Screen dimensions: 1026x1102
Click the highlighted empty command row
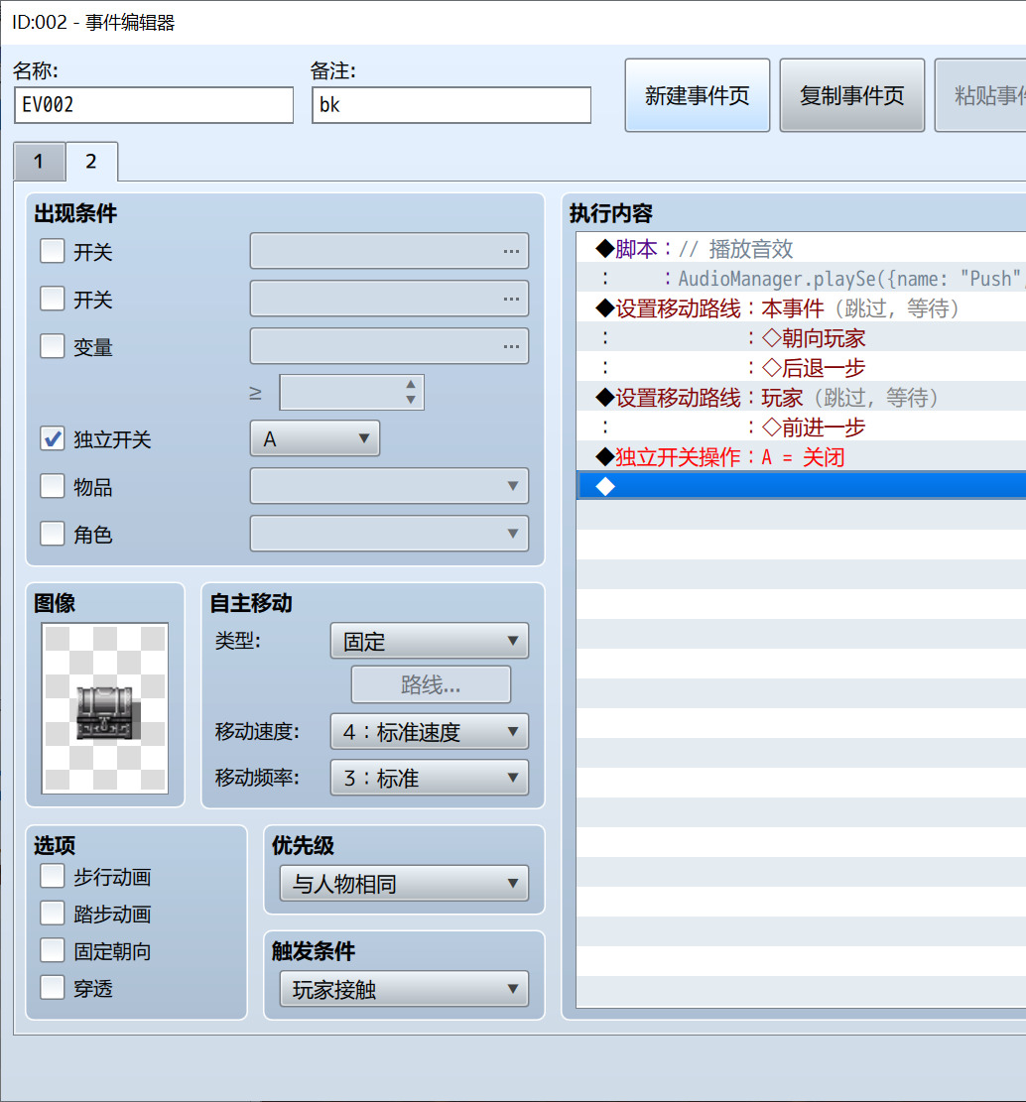pos(801,486)
